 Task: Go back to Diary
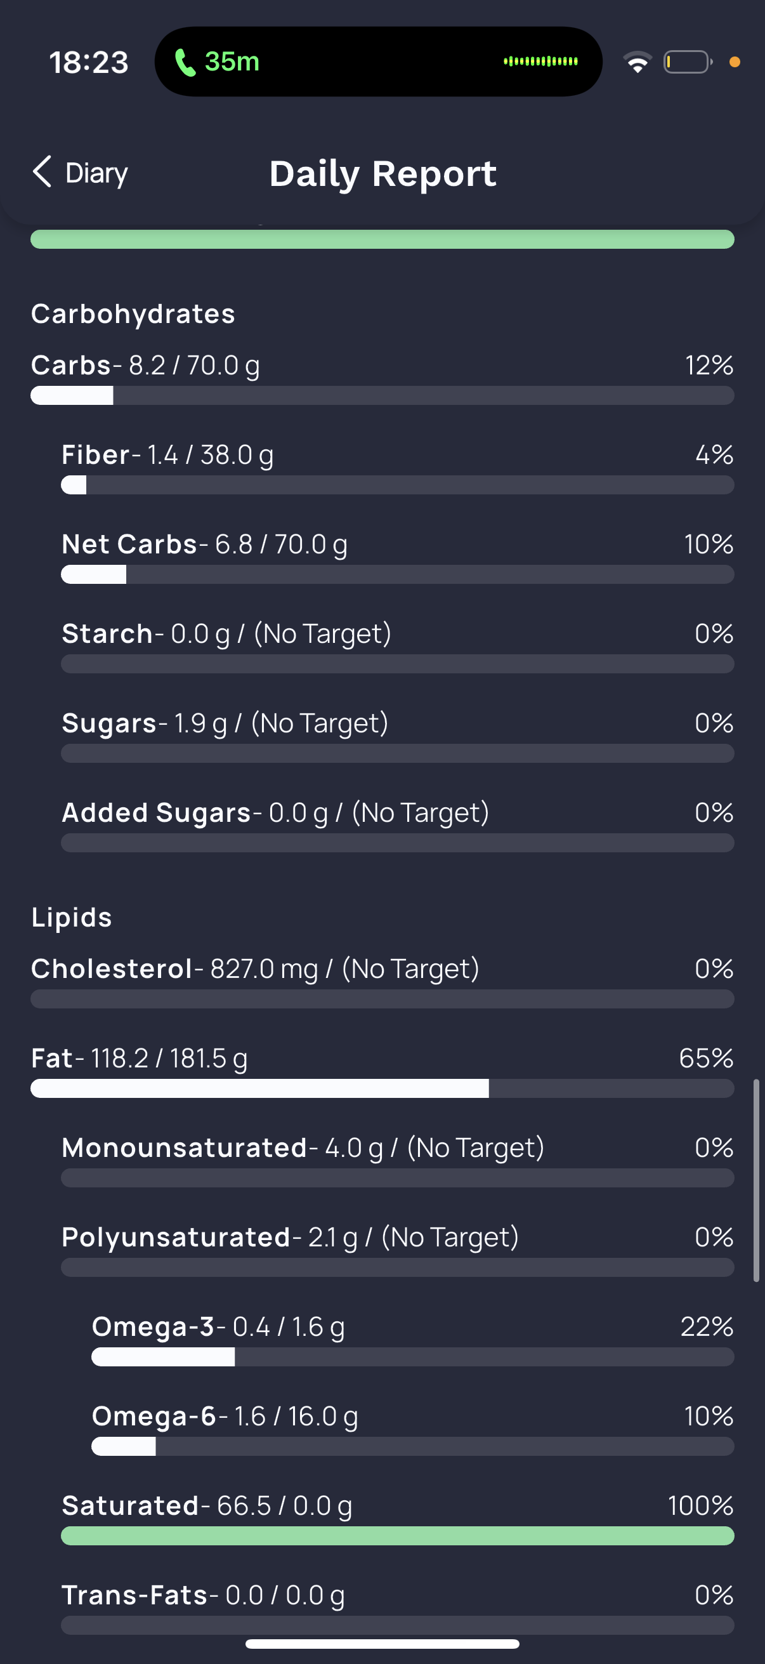click(x=80, y=173)
